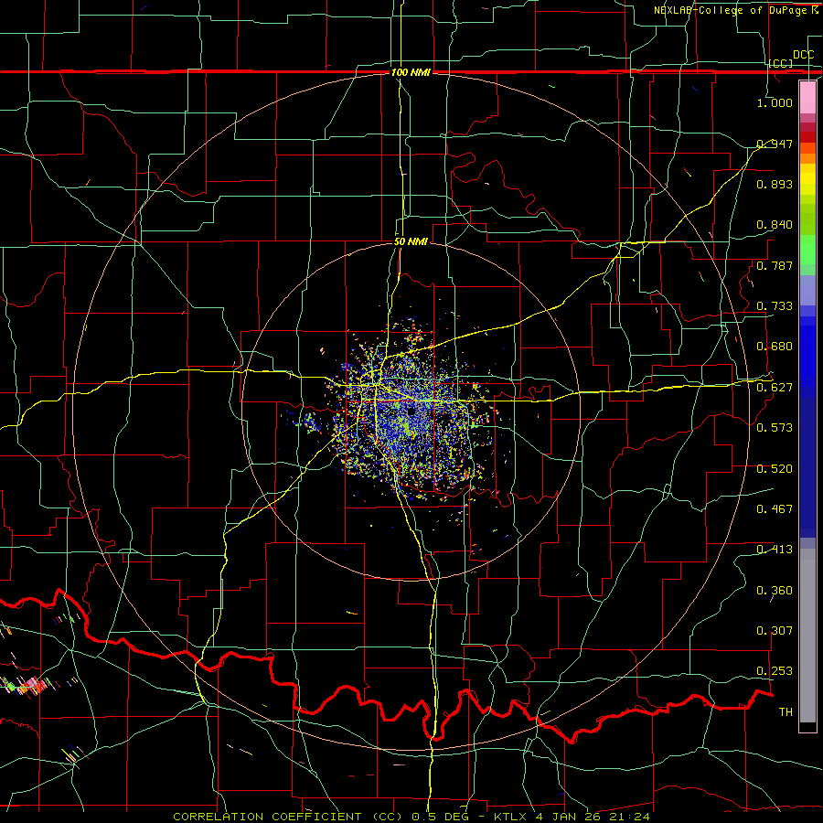Click the DCC label above the color scale
The width and height of the screenshot is (823, 823).
pos(803,55)
